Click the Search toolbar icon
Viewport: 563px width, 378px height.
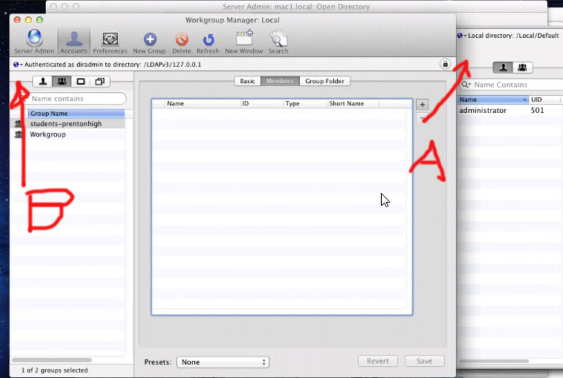coord(278,42)
